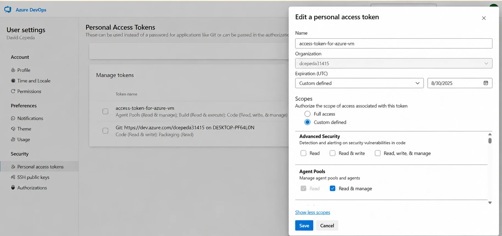Close the Edit personal access token panel
502x236 pixels.
pos(484,18)
